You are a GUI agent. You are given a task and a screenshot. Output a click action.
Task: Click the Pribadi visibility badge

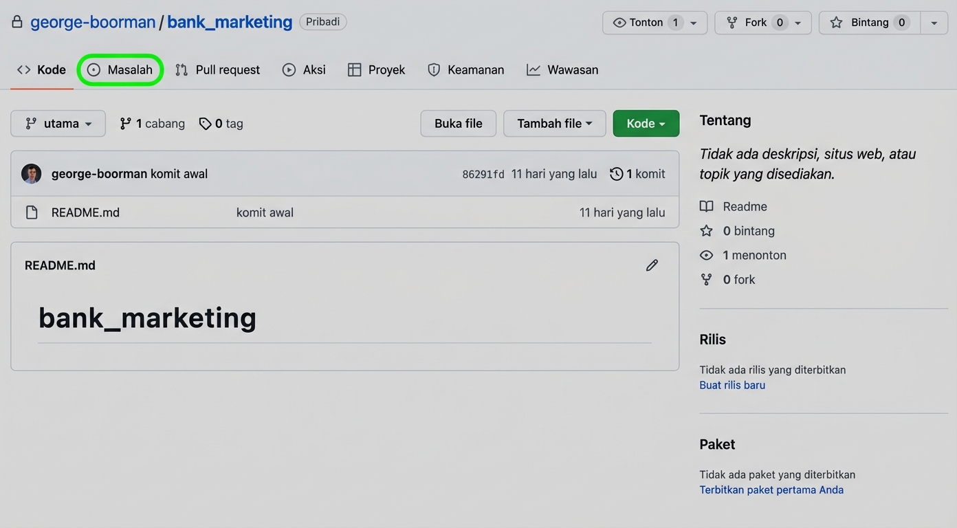pos(322,22)
